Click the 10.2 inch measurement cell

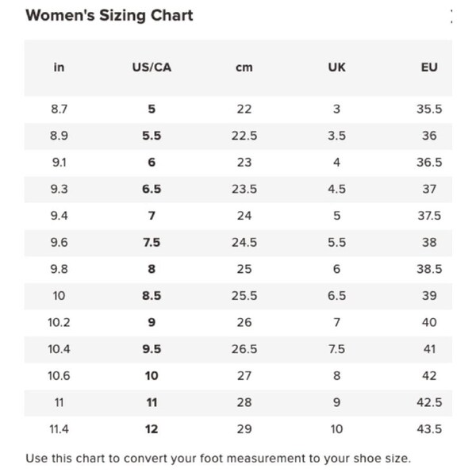pyautogui.click(x=59, y=323)
